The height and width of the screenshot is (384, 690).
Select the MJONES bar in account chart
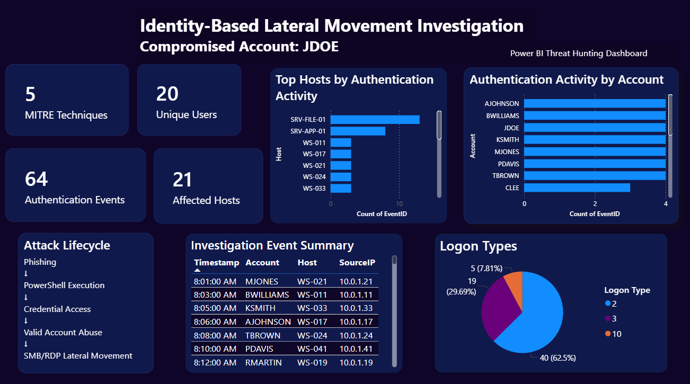595,151
